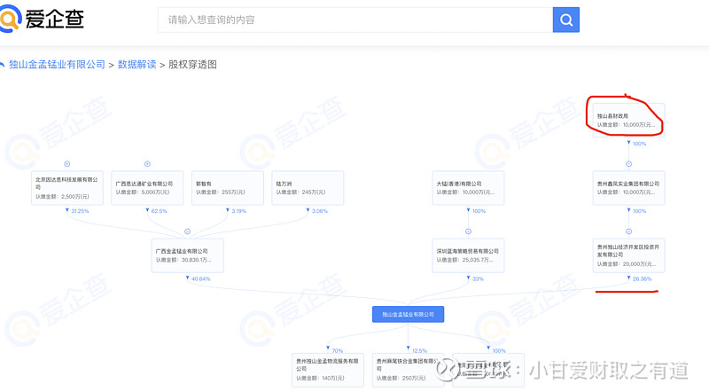The height and width of the screenshot is (392, 709).
Task: Click the 100% label under 贵州鑫凤实业集团有限公司
Action: [x=639, y=211]
